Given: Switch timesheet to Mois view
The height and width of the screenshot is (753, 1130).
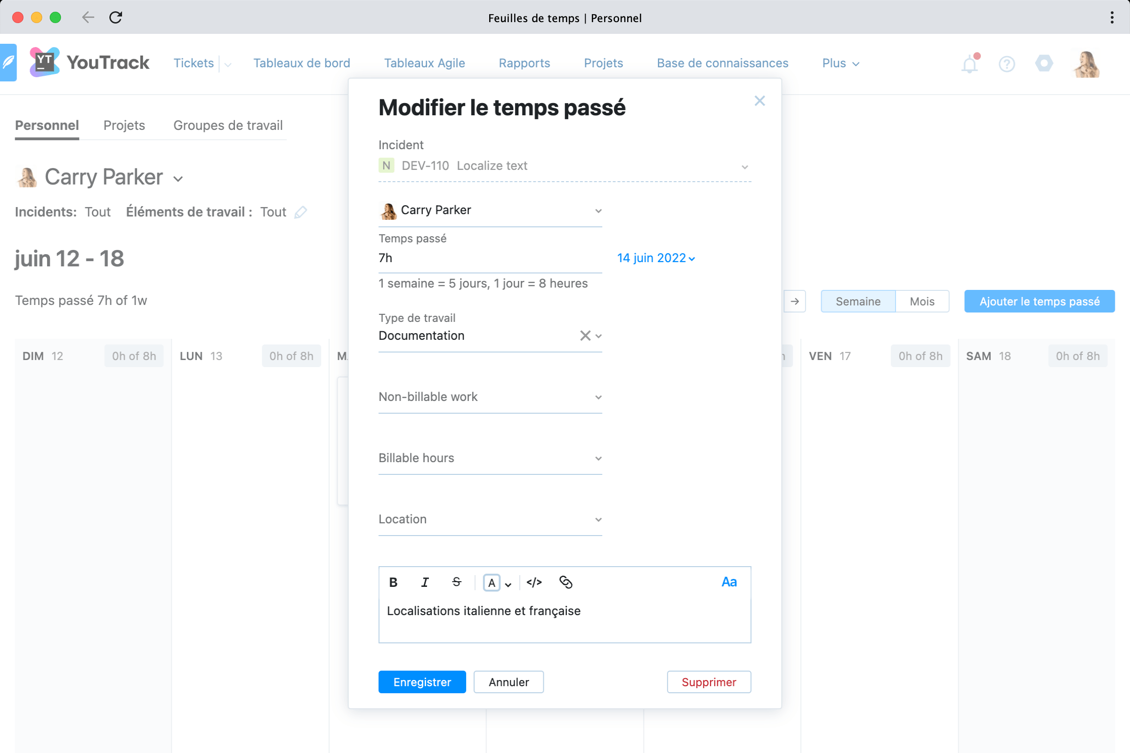Looking at the screenshot, I should pyautogui.click(x=921, y=302).
